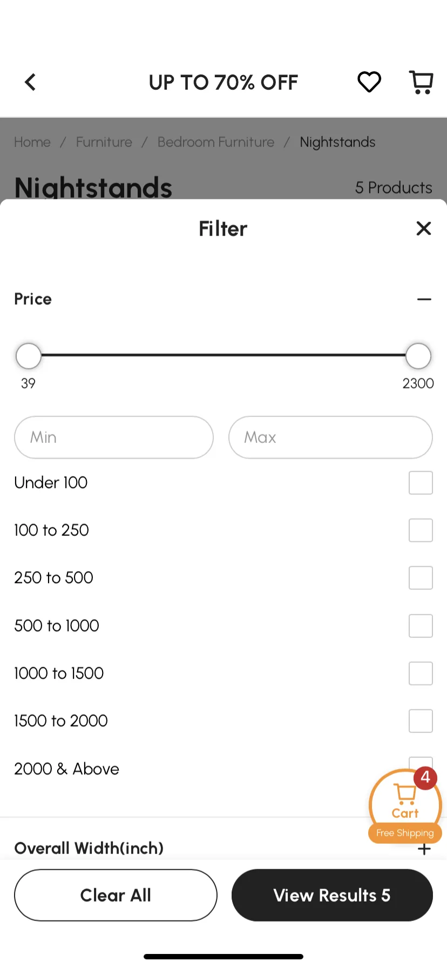Select the Price section heading

click(x=33, y=299)
